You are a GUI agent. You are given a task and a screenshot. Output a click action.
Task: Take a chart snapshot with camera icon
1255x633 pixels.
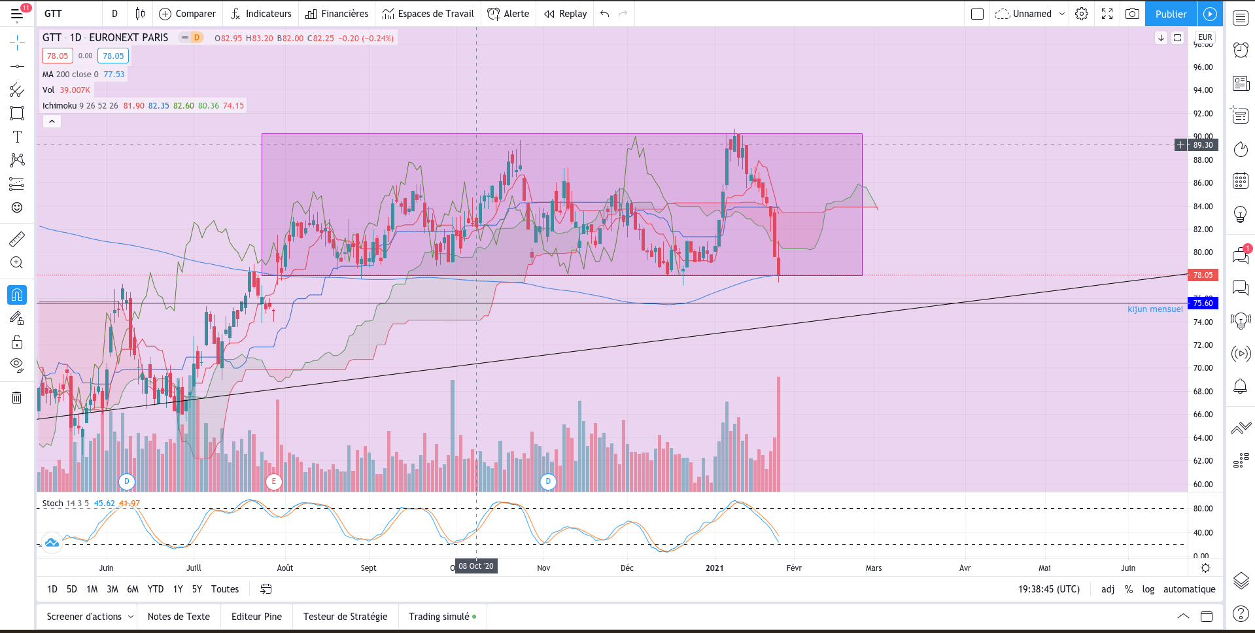pos(1132,14)
